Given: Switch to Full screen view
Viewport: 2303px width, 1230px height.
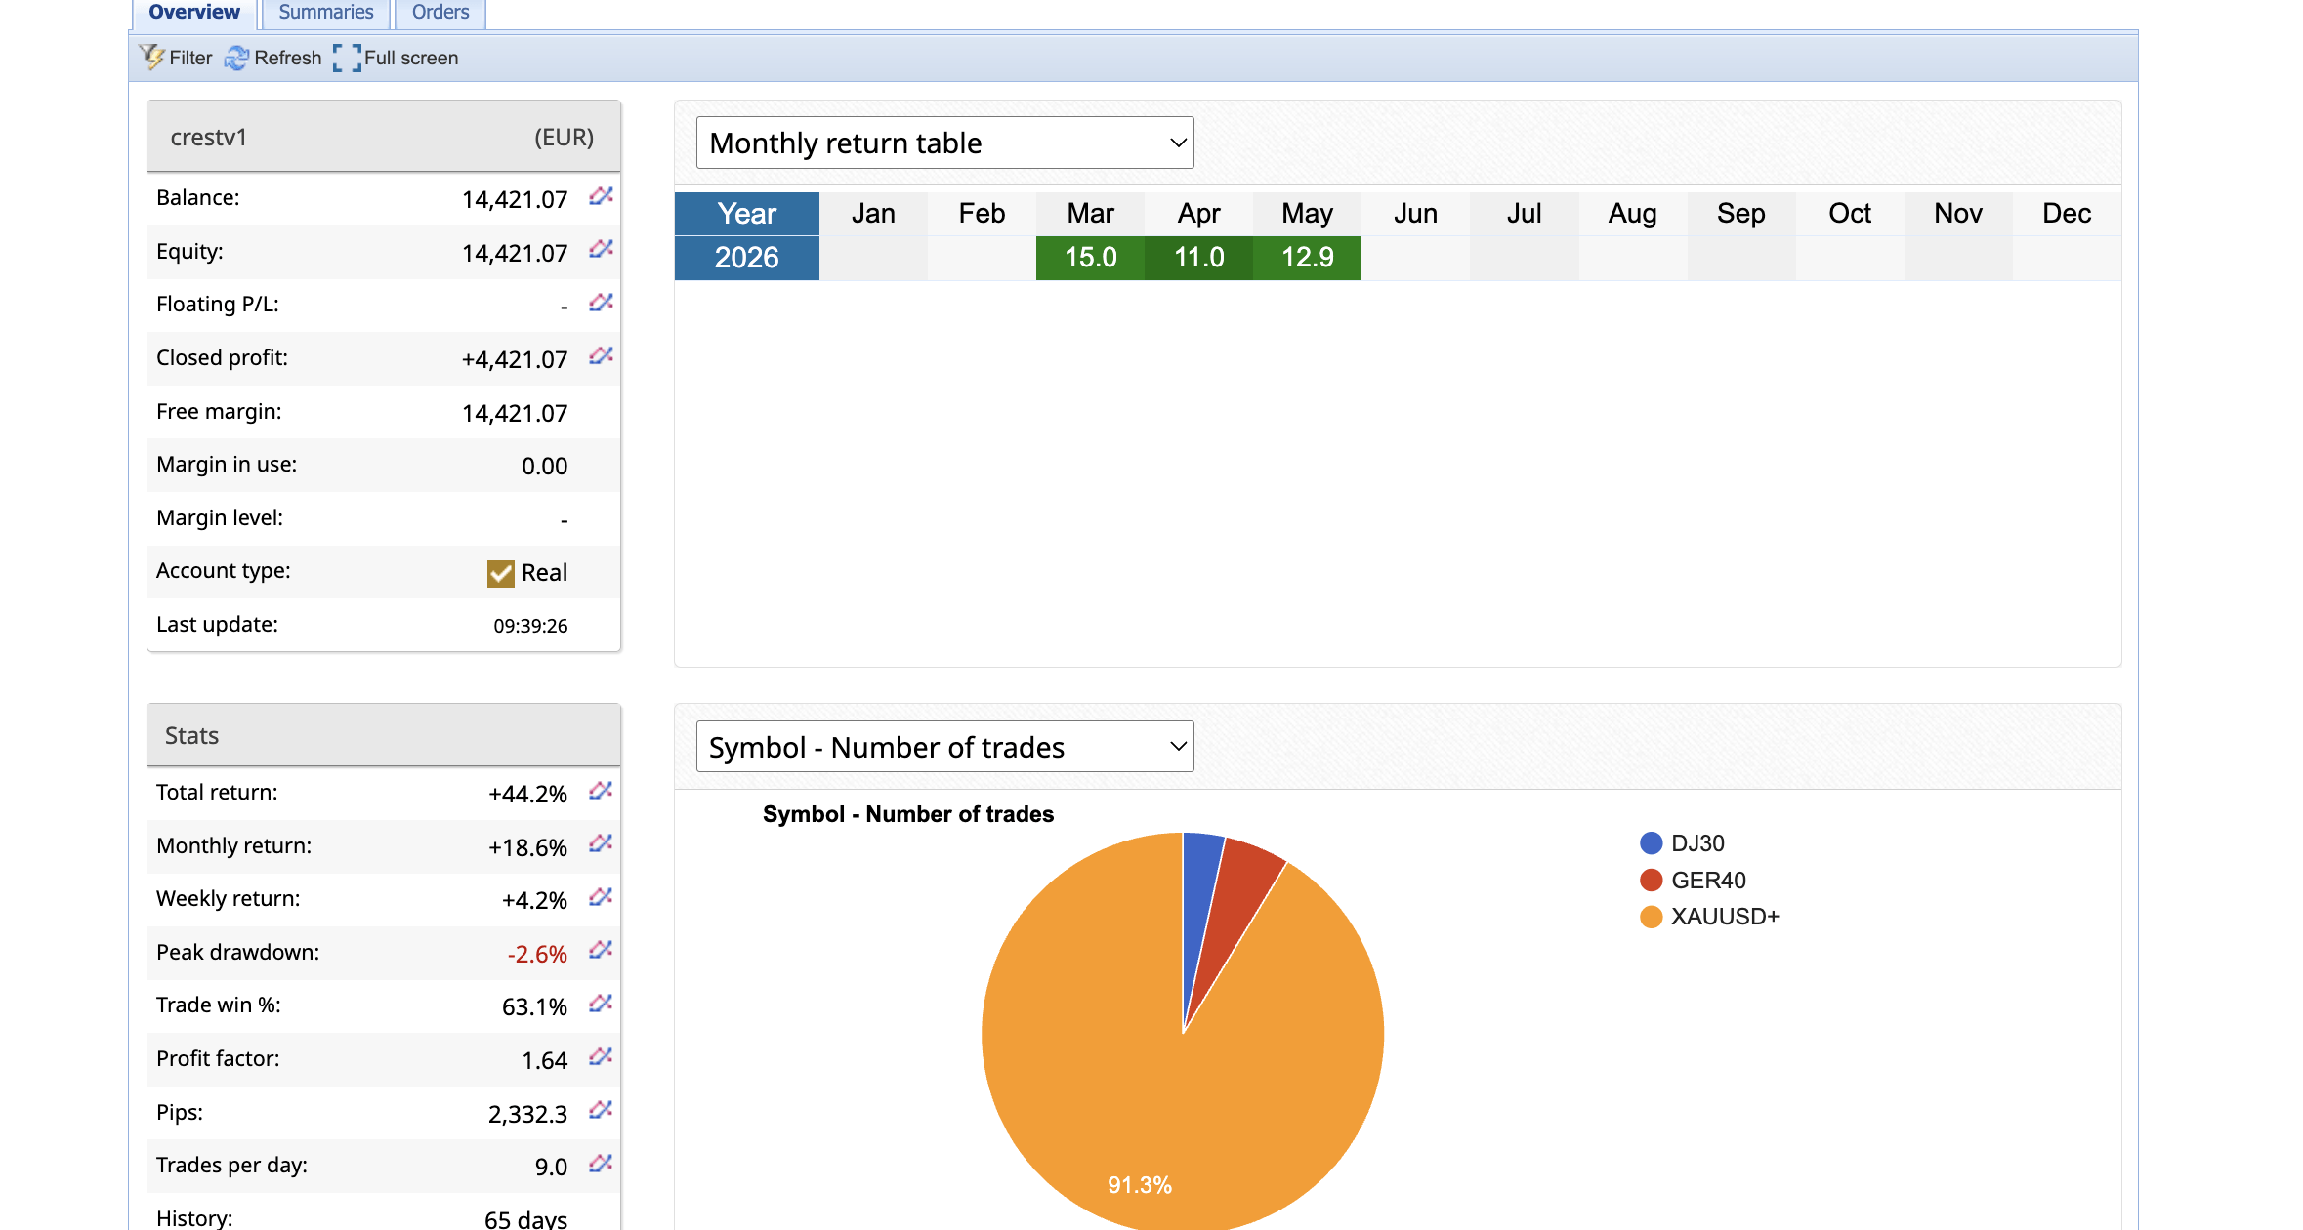Looking at the screenshot, I should pyautogui.click(x=396, y=58).
